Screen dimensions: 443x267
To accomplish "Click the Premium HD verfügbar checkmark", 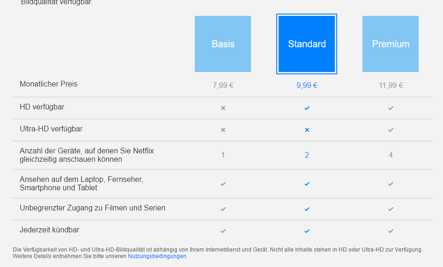I will [x=391, y=108].
